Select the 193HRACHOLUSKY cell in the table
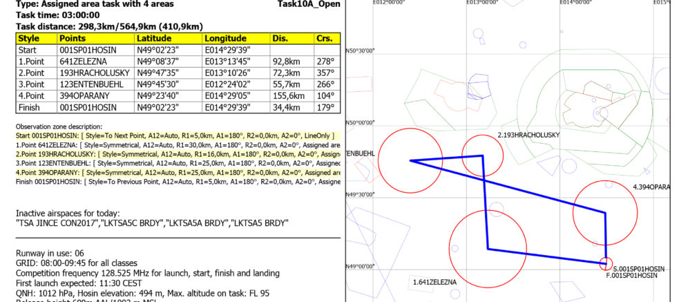Viewport: 688px width, 302px height. click(96, 73)
